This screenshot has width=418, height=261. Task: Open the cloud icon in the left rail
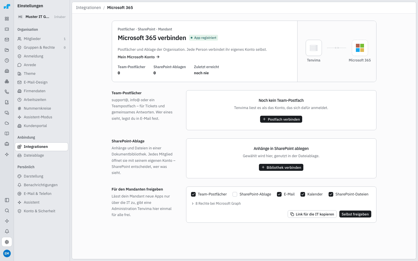click(7, 123)
